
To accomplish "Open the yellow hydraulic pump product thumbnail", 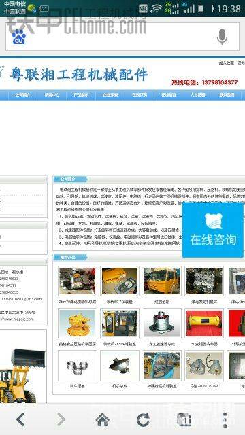I will pos(78,323).
